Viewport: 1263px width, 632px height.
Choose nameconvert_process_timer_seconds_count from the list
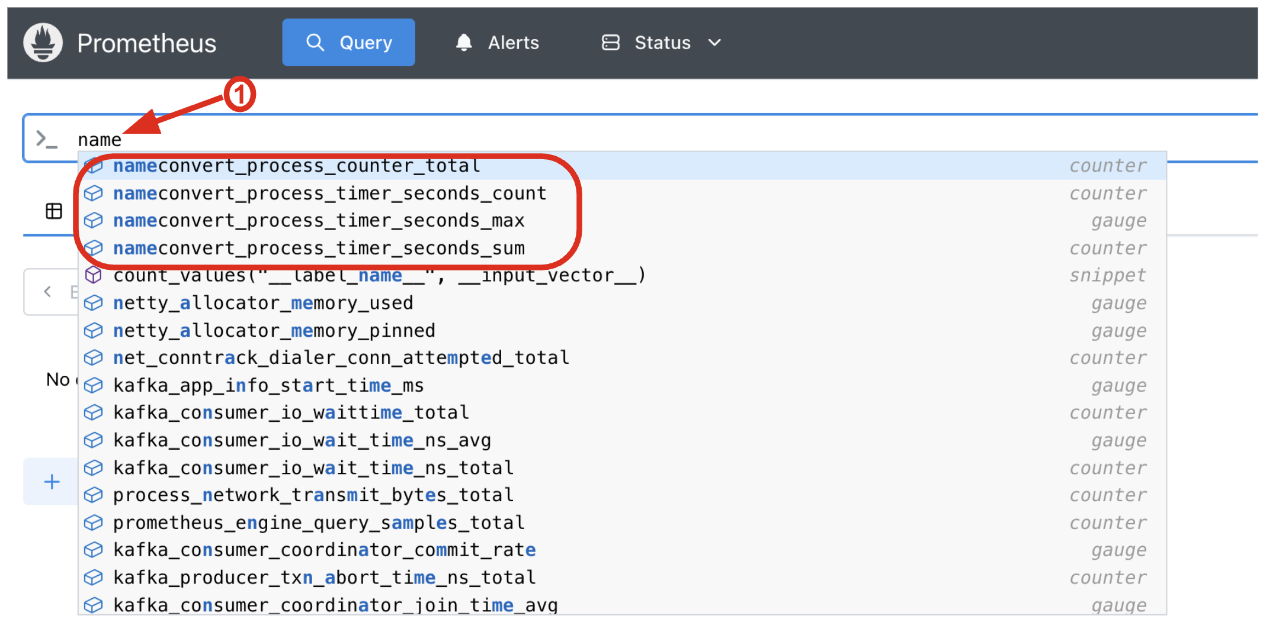point(329,194)
